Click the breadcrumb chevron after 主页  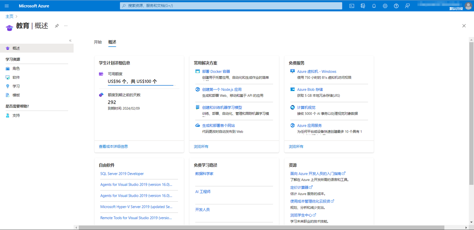(16, 16)
